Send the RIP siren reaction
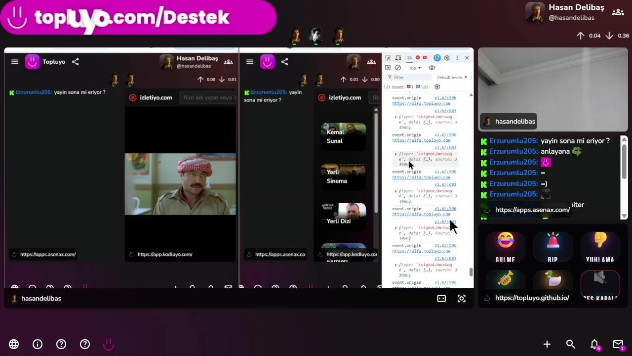 [x=553, y=247]
